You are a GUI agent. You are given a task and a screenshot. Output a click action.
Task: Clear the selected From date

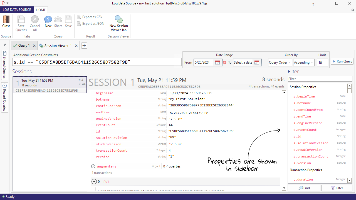click(225, 62)
